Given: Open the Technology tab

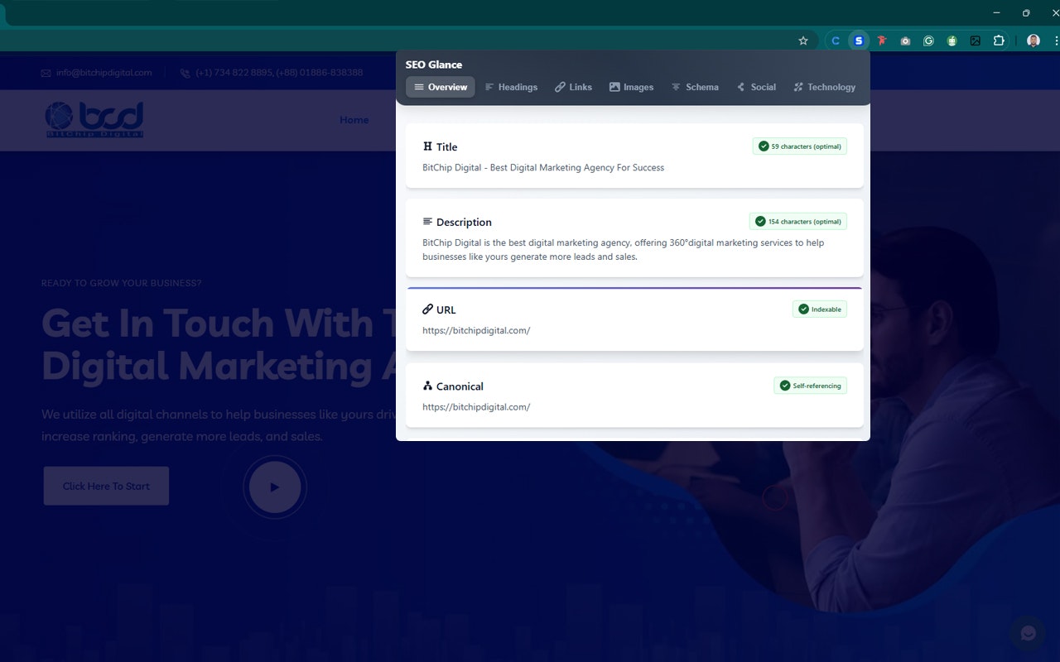Looking at the screenshot, I should click(x=824, y=87).
